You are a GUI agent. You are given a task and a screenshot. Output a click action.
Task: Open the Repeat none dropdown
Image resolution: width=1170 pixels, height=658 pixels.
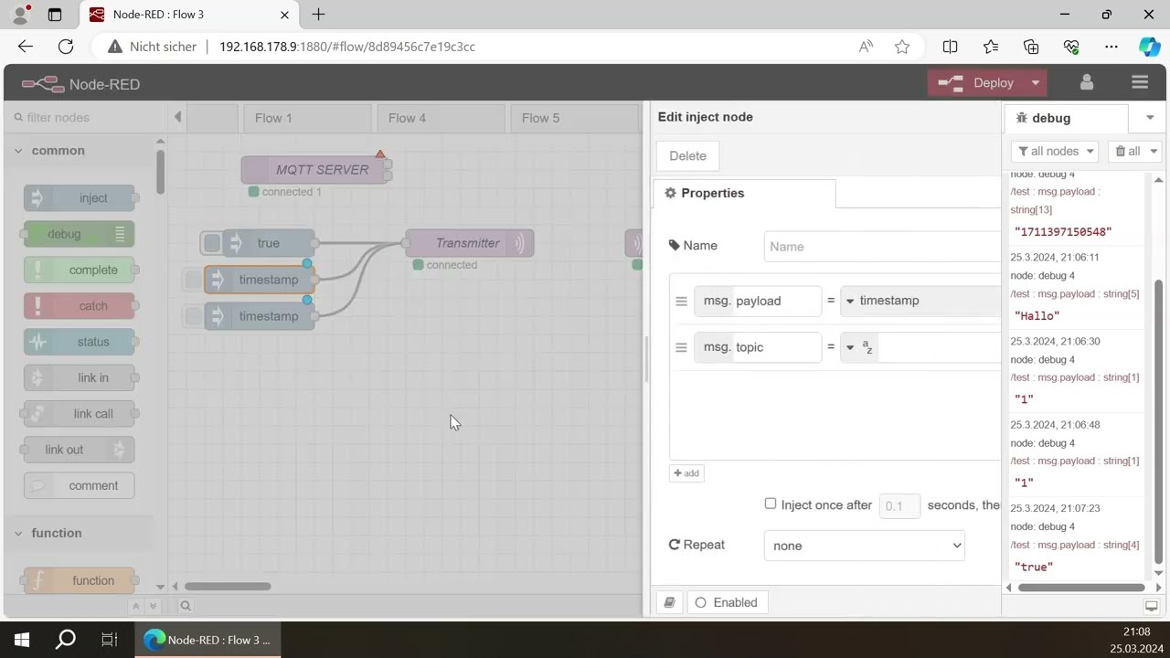(865, 546)
